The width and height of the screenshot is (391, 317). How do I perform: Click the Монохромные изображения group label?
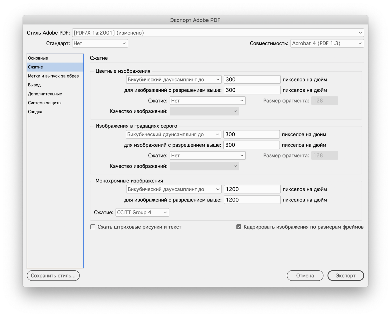pyautogui.click(x=129, y=181)
